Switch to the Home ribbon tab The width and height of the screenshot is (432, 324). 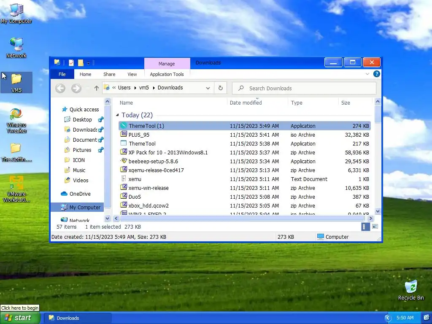coord(85,74)
